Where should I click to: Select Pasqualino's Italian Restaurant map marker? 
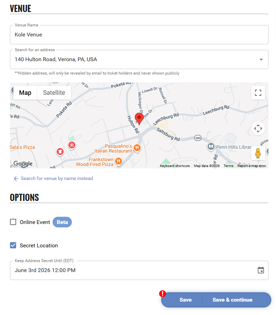(137, 148)
